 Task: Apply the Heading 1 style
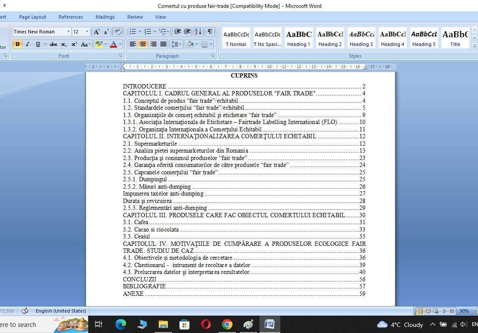pyautogui.click(x=299, y=38)
